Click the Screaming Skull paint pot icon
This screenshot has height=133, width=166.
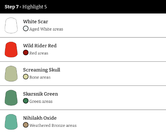(x=11, y=74)
